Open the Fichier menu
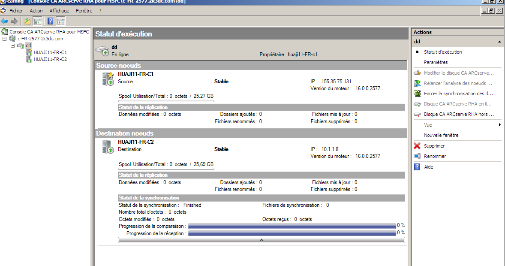The width and height of the screenshot is (505, 266). pos(16,11)
